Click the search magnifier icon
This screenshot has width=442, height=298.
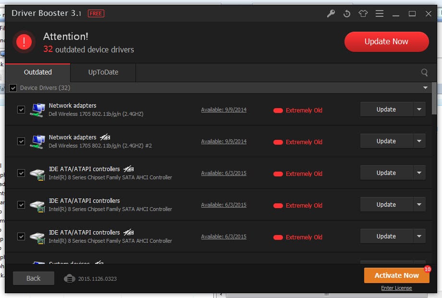click(x=425, y=73)
